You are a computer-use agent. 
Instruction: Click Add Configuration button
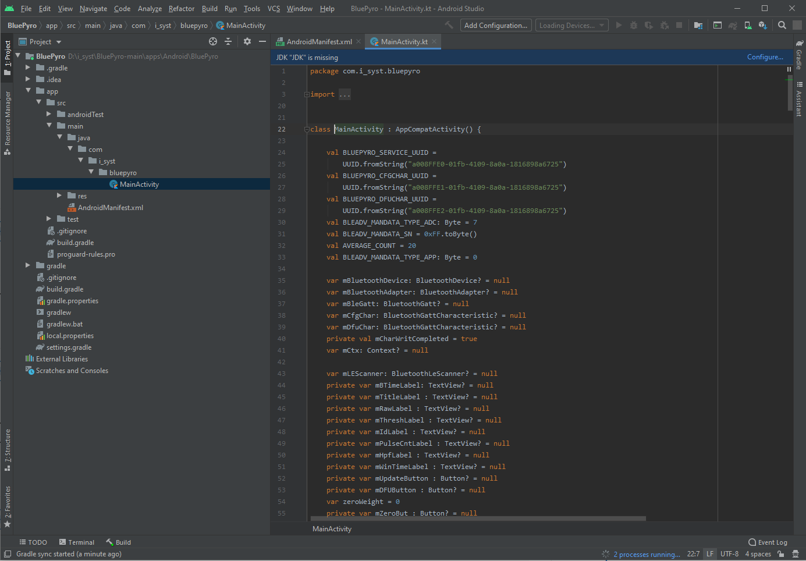click(x=496, y=25)
